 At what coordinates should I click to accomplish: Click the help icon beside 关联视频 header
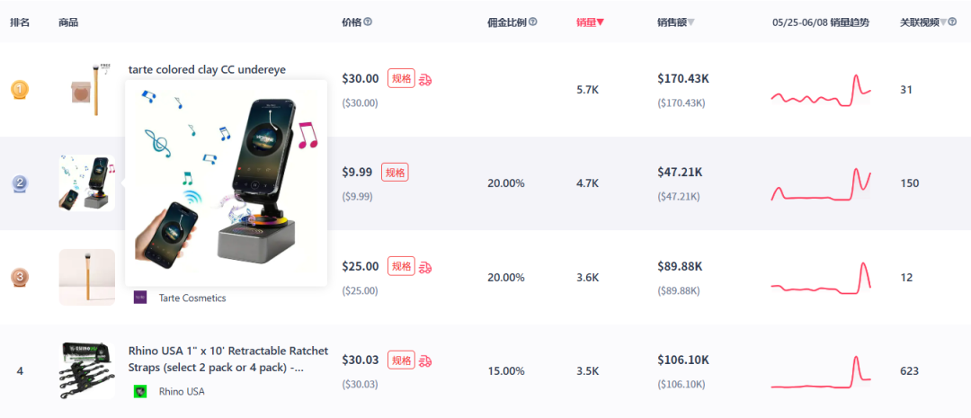(x=951, y=22)
